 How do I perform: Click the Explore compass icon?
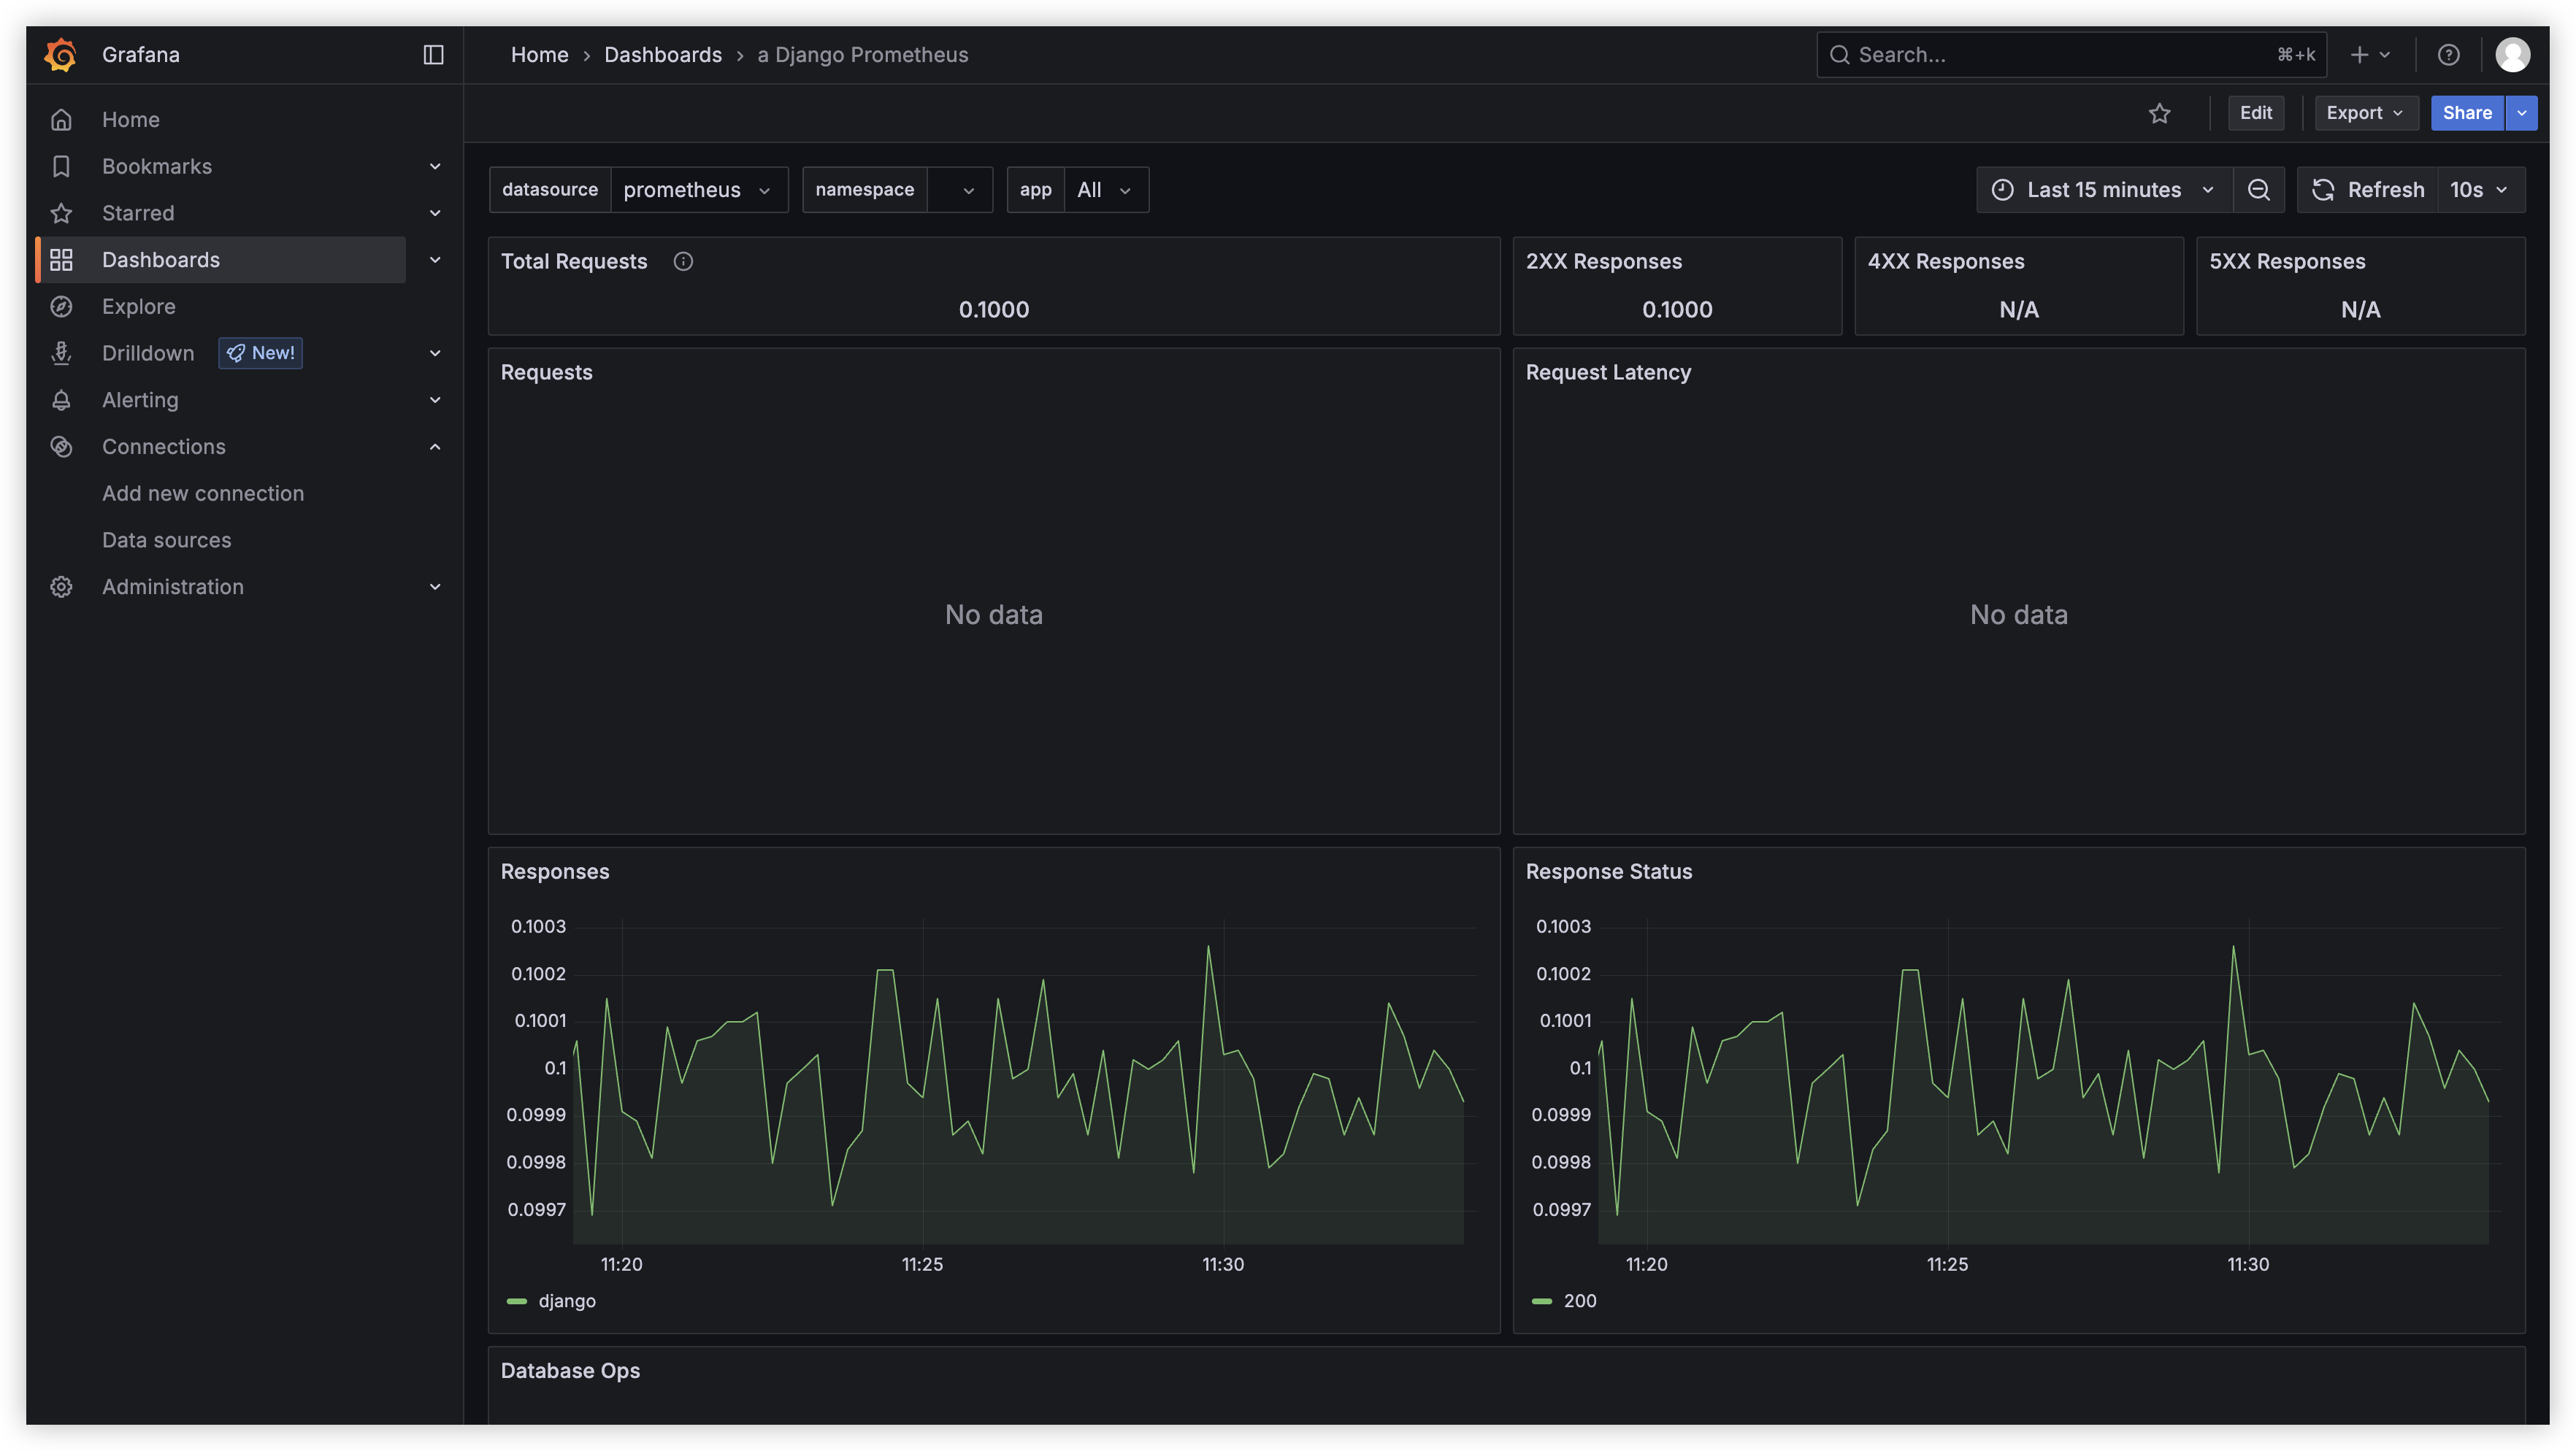click(x=61, y=307)
